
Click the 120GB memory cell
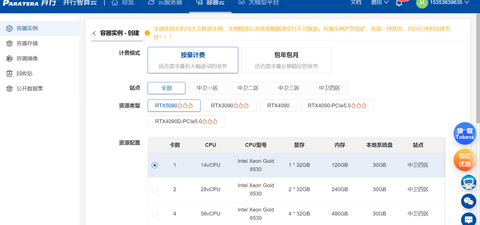coord(340,165)
